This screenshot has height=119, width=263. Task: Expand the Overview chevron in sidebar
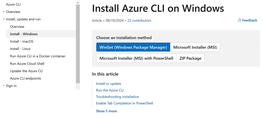pos(4,12)
